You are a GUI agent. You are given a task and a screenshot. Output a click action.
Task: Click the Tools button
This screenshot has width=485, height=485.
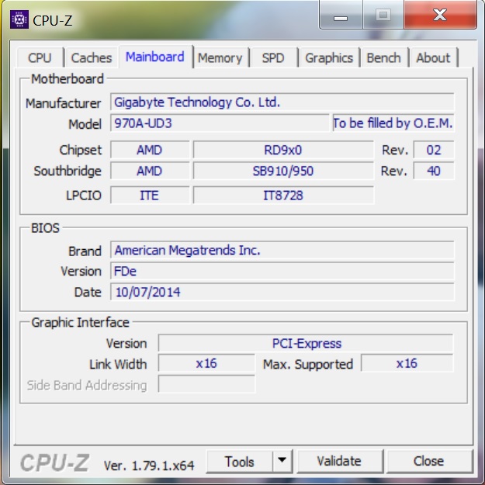click(240, 462)
